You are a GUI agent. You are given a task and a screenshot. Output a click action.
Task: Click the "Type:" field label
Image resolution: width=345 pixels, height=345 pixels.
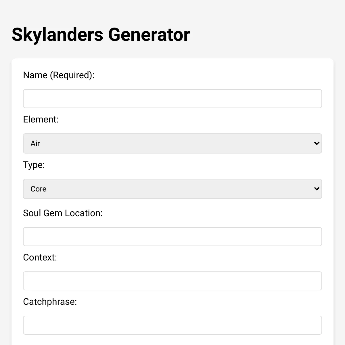34,165
